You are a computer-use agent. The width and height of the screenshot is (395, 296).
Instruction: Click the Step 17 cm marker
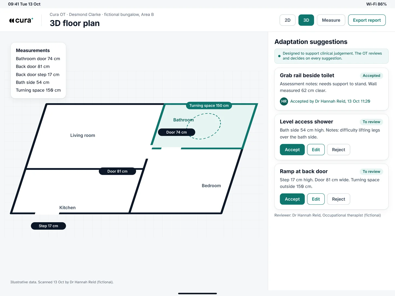pos(48,226)
